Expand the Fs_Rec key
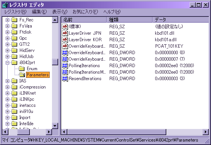 (x=7, y=20)
